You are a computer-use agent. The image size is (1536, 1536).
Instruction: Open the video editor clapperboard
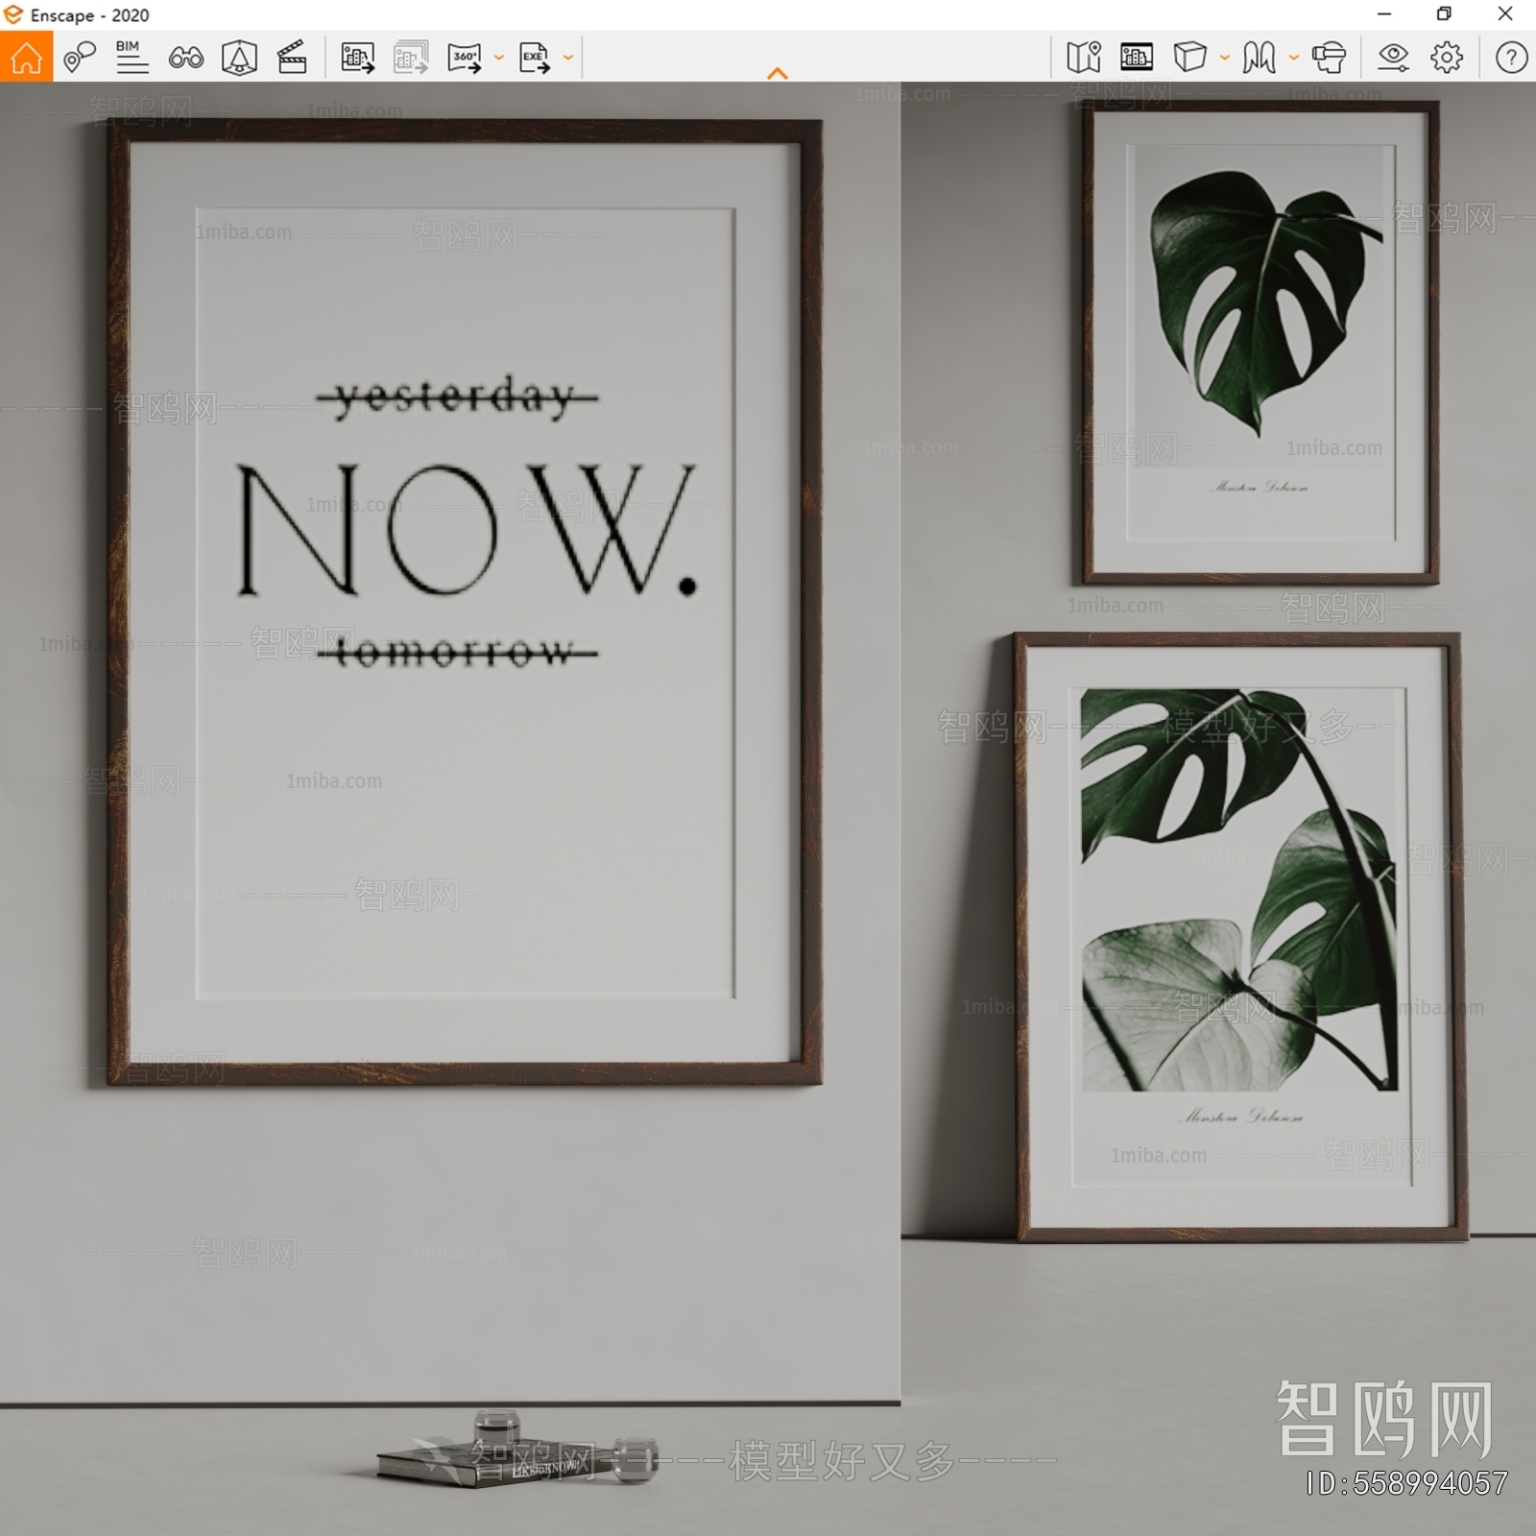click(292, 58)
